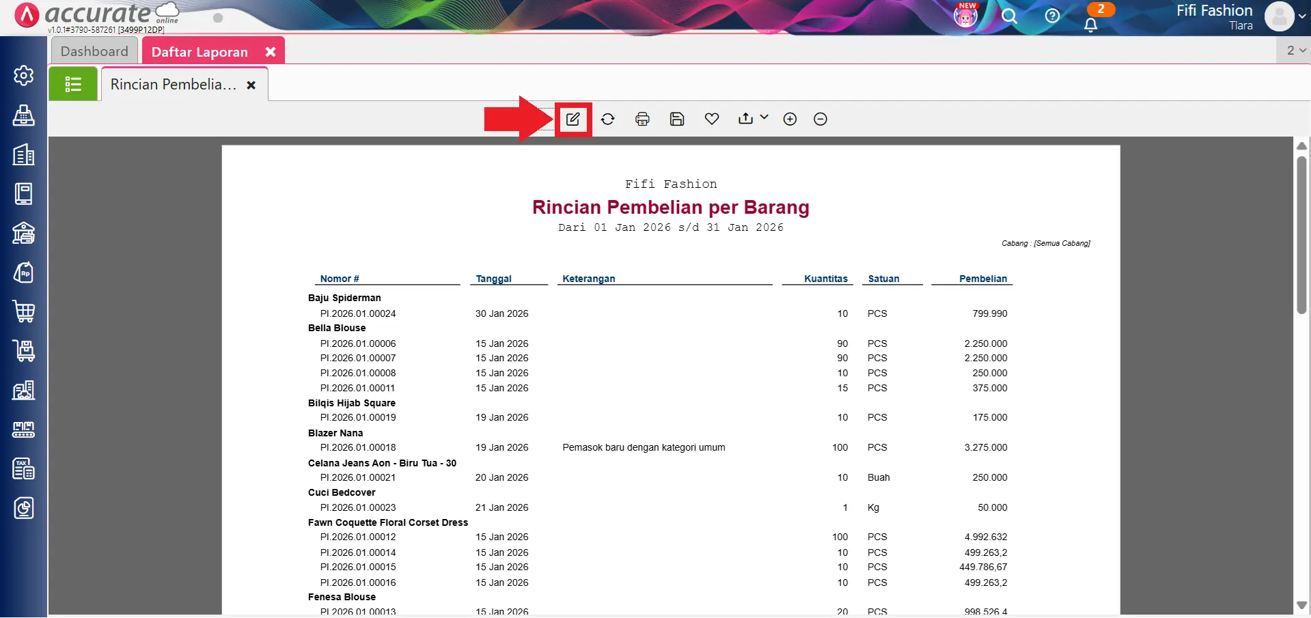This screenshot has height=618, width=1311.
Task: Zoom in with the plus circle icon
Action: (x=790, y=119)
